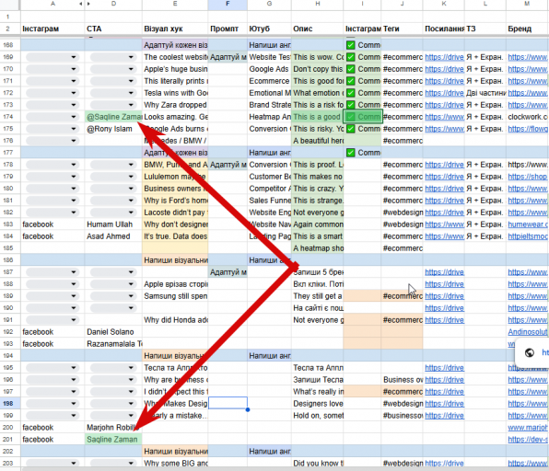549x471 pixels.
Task: Open the drive link in row 199
Action: (444, 416)
